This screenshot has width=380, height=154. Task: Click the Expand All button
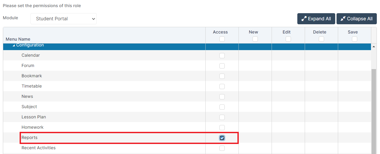[316, 19]
